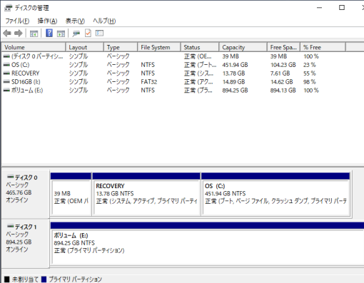Select drive icon of SD16GB (I:) row
The height and width of the screenshot is (283, 364).
pyautogui.click(x=6, y=82)
